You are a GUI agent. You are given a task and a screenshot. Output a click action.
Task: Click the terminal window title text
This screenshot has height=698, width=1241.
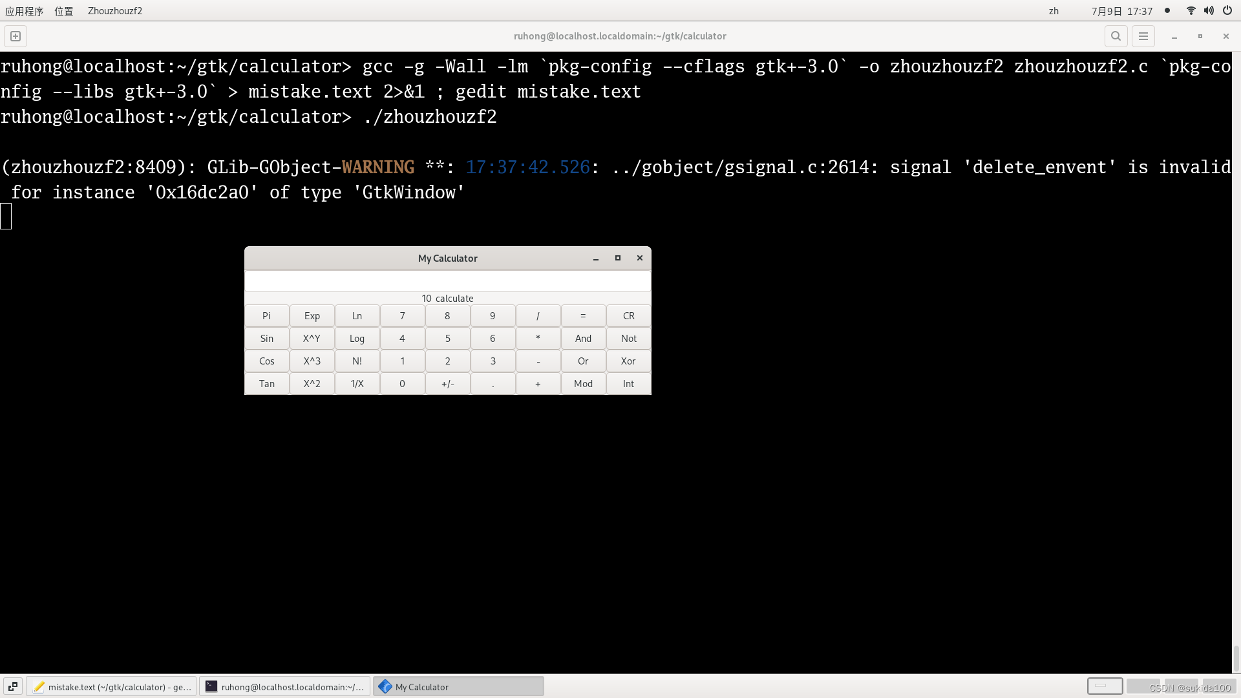tap(620, 36)
